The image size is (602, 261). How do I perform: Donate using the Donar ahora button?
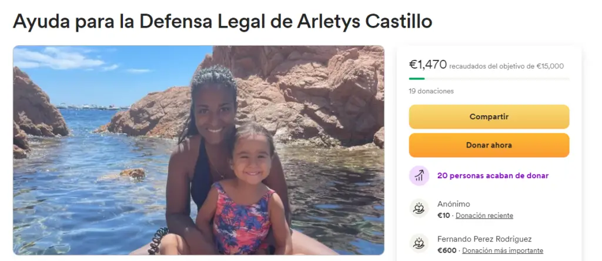[489, 145]
